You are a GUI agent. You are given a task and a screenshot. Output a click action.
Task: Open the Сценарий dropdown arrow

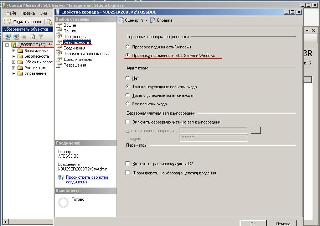(146, 21)
